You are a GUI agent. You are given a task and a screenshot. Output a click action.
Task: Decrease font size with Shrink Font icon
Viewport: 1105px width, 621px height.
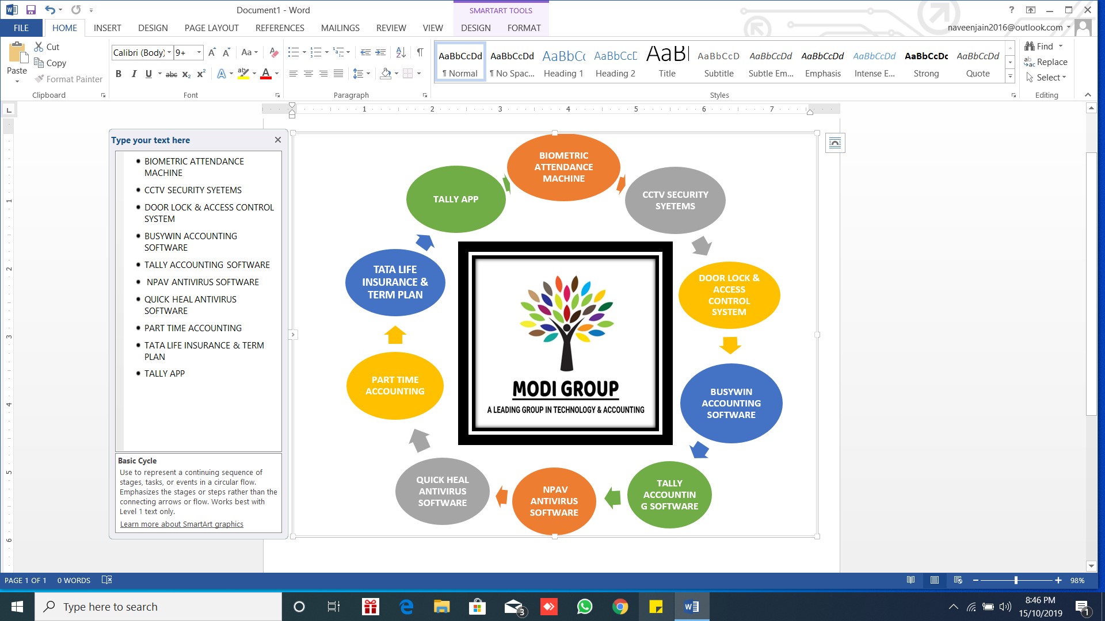[226, 52]
